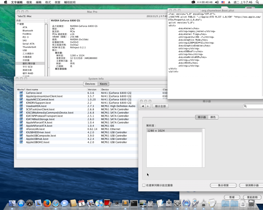Open Calendar from the dock
The height and width of the screenshot is (210, 263).
point(82,203)
